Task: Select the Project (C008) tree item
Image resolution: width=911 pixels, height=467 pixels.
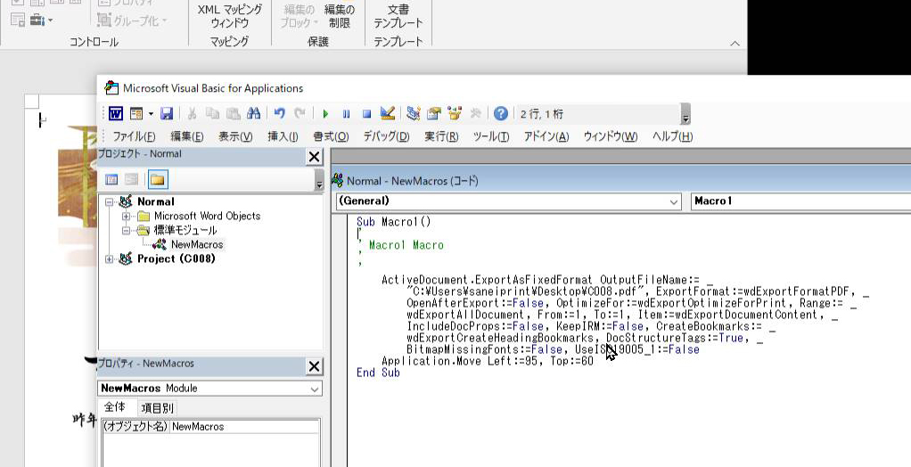Action: (176, 259)
